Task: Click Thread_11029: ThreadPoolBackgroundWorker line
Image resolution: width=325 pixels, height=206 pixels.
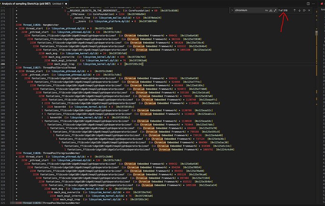Action: 48,203
